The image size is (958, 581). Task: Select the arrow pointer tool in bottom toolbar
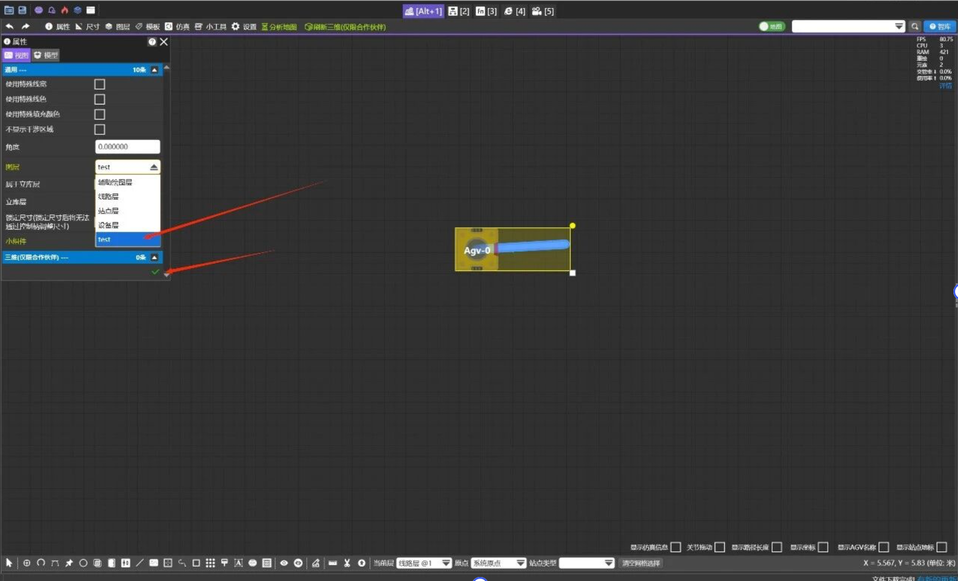pyautogui.click(x=9, y=563)
